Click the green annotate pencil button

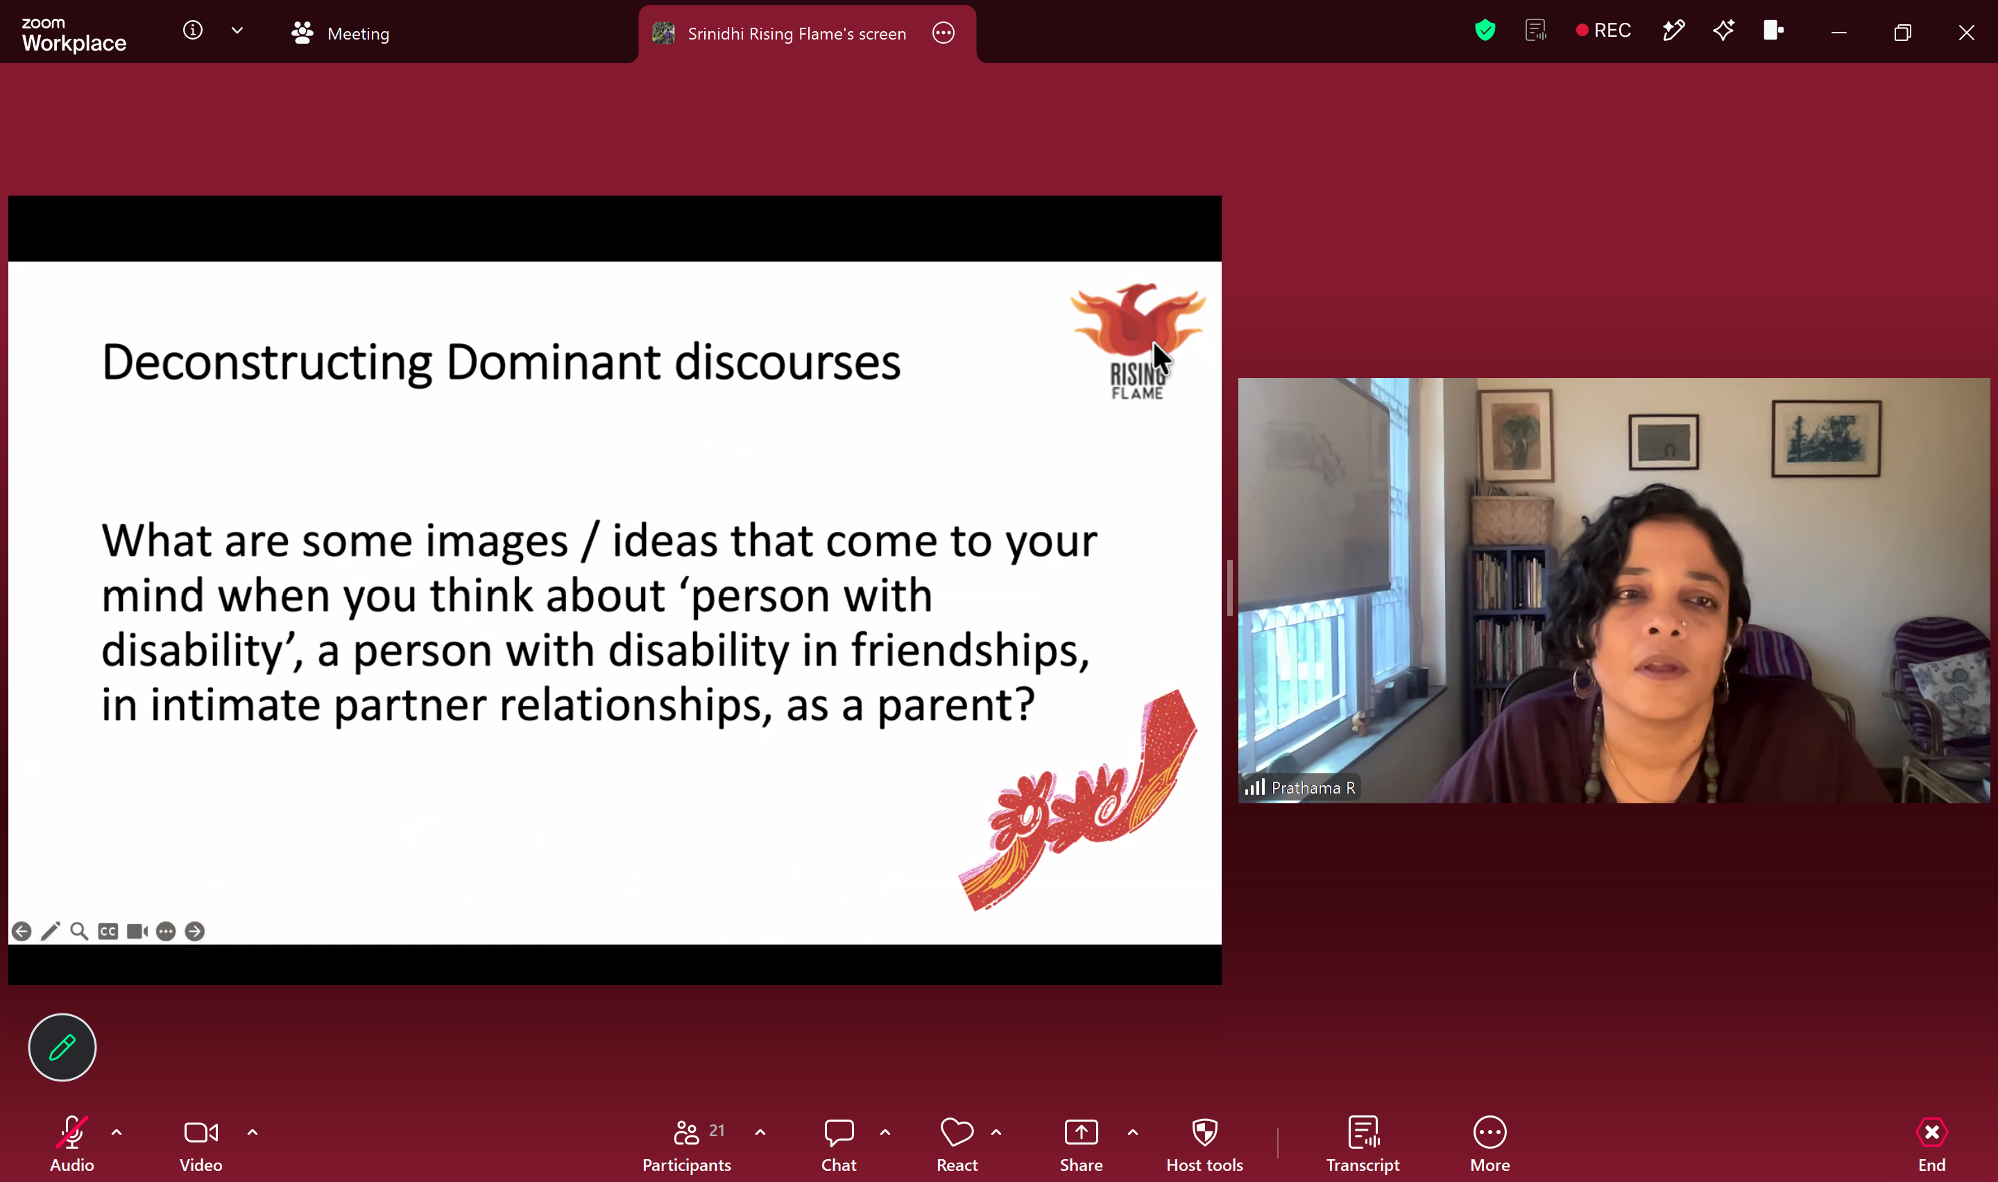pyautogui.click(x=62, y=1047)
